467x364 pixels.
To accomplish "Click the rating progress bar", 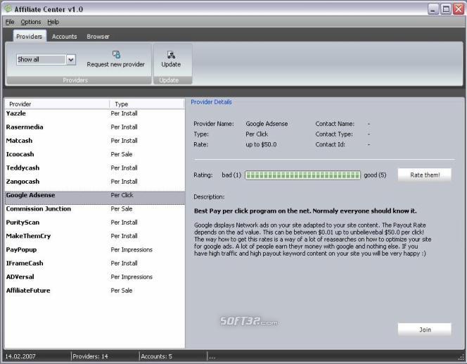I will point(302,175).
